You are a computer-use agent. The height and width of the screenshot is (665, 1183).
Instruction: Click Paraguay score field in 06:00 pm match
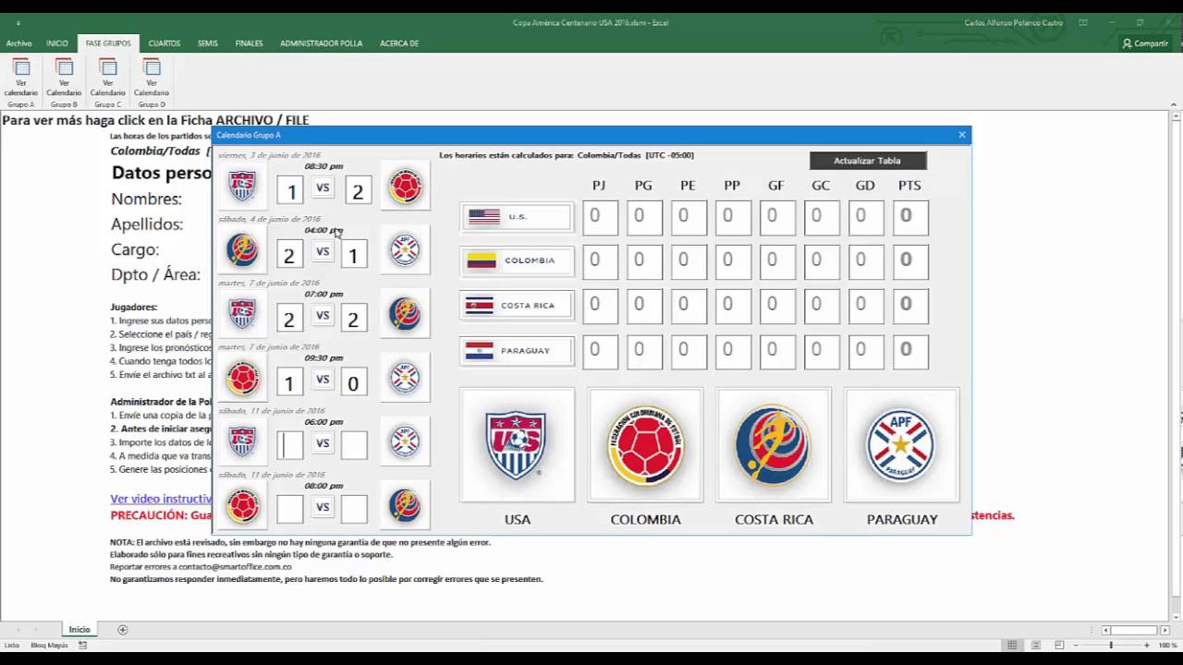point(354,445)
